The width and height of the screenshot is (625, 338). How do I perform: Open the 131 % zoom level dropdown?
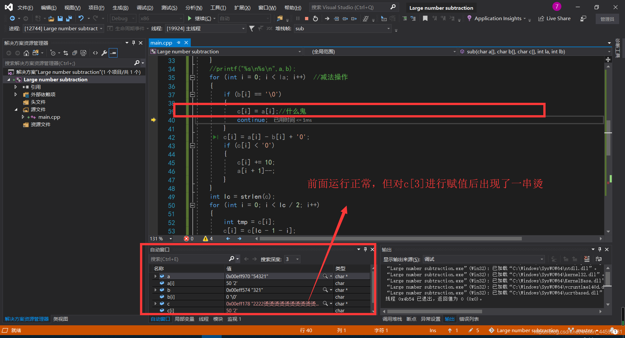(x=161, y=239)
